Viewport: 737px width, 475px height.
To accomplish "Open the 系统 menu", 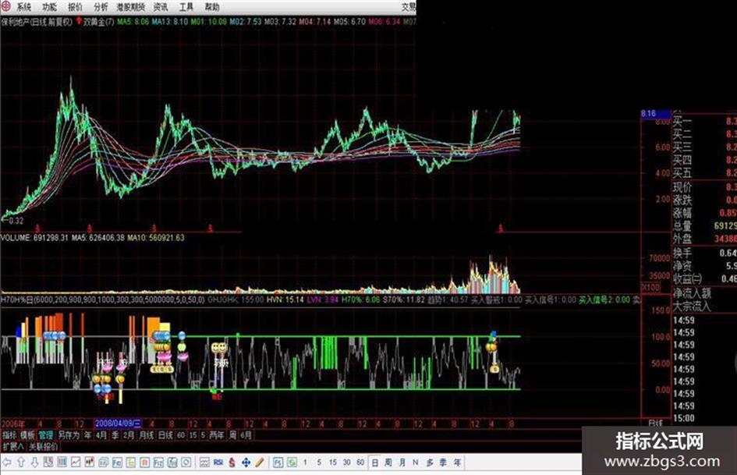I will pos(24,7).
